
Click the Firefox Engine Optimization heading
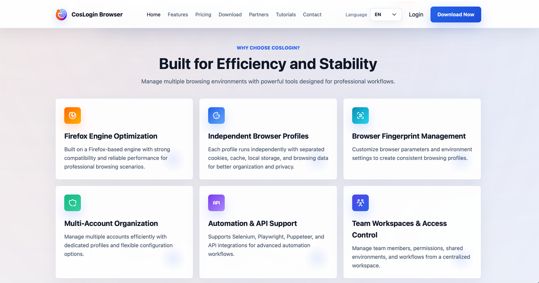[111, 136]
